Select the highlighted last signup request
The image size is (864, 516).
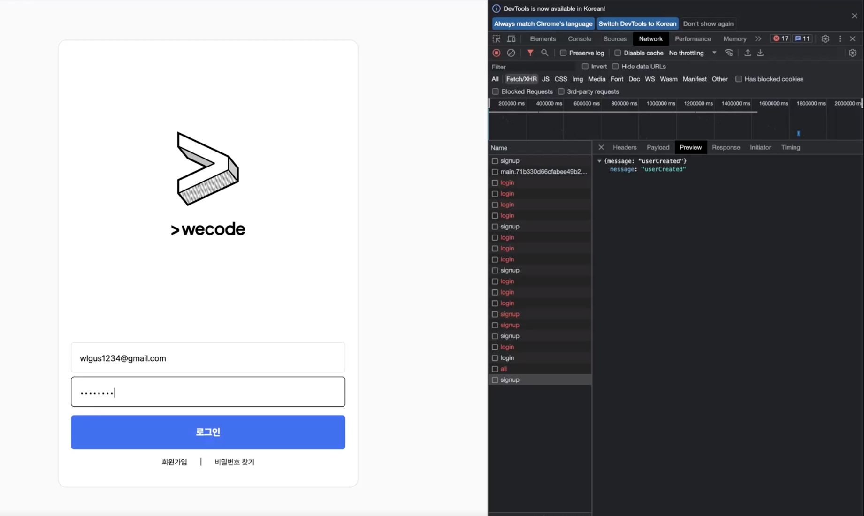pos(540,380)
